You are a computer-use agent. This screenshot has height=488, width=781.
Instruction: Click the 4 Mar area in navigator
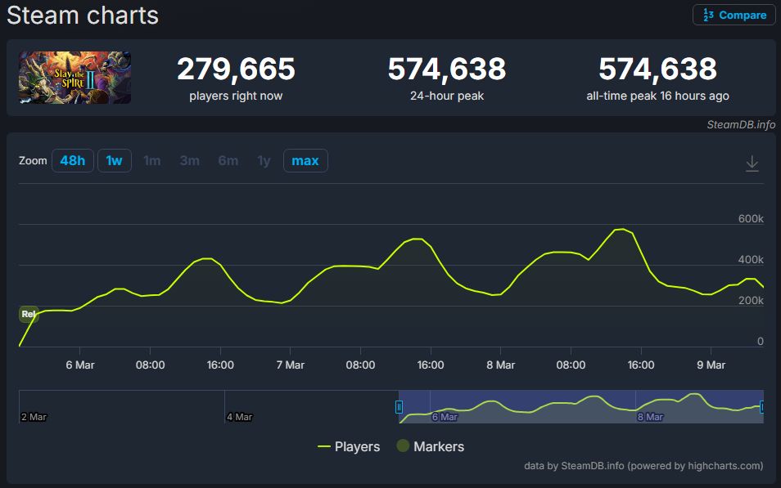pos(239,416)
